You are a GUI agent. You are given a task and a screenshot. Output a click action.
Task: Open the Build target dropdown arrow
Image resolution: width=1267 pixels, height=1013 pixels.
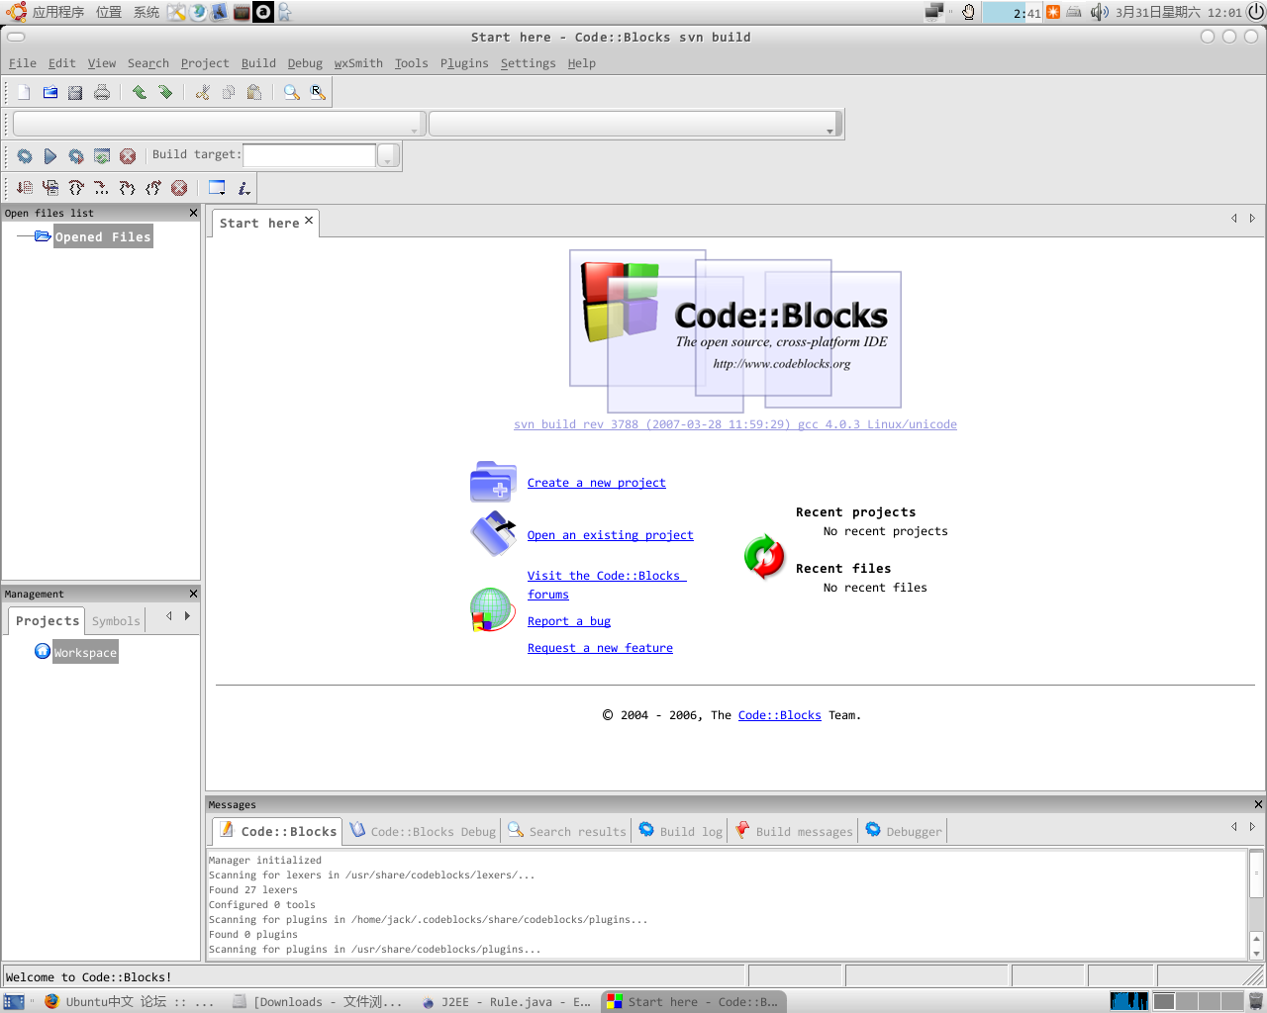tap(387, 155)
